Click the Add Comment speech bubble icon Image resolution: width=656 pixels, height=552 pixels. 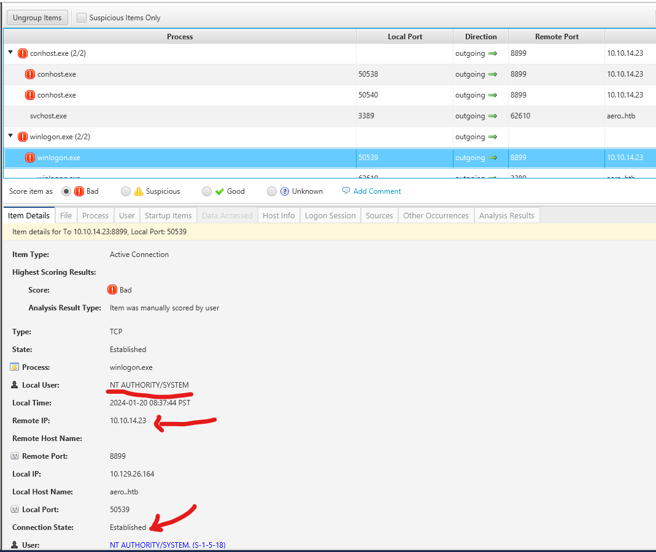(346, 191)
